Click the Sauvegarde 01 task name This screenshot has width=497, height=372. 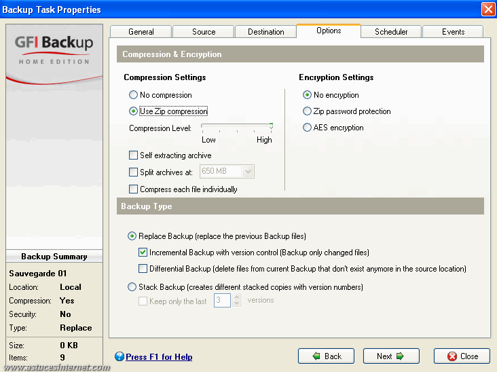(x=38, y=273)
